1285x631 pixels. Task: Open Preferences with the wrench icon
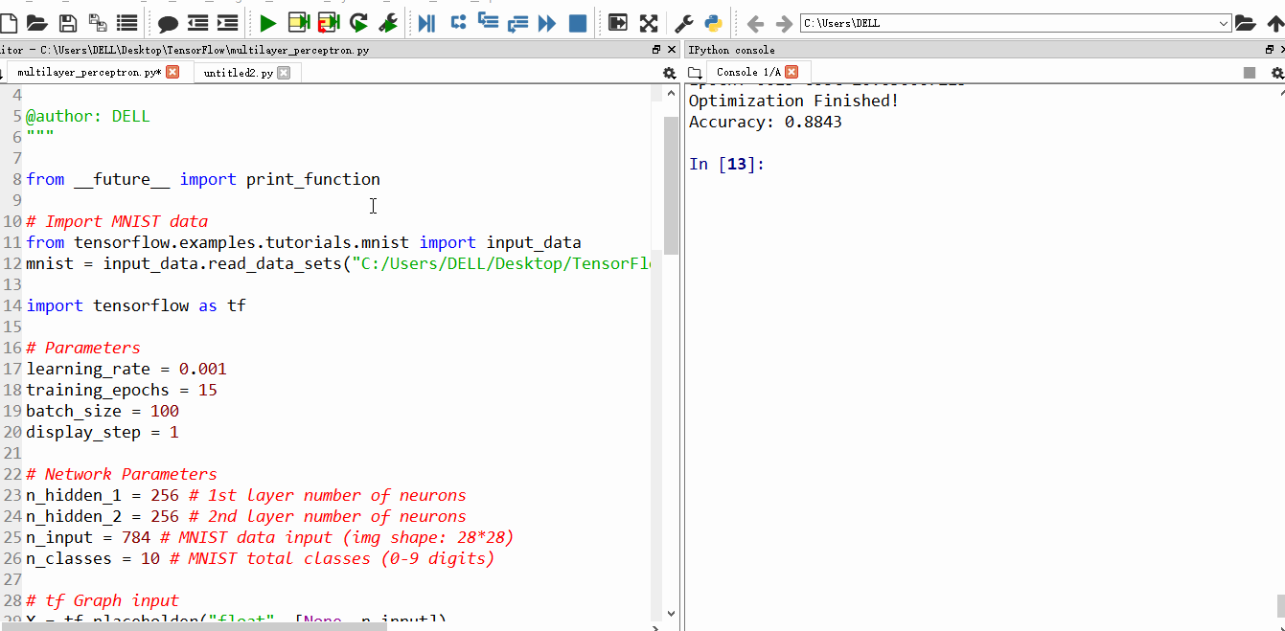pos(684,23)
